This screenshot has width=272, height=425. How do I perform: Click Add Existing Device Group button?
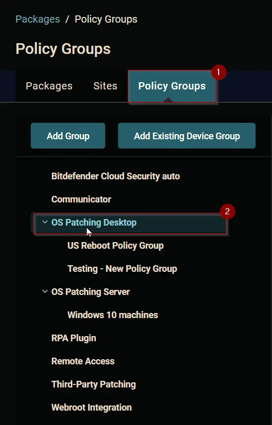(187, 136)
